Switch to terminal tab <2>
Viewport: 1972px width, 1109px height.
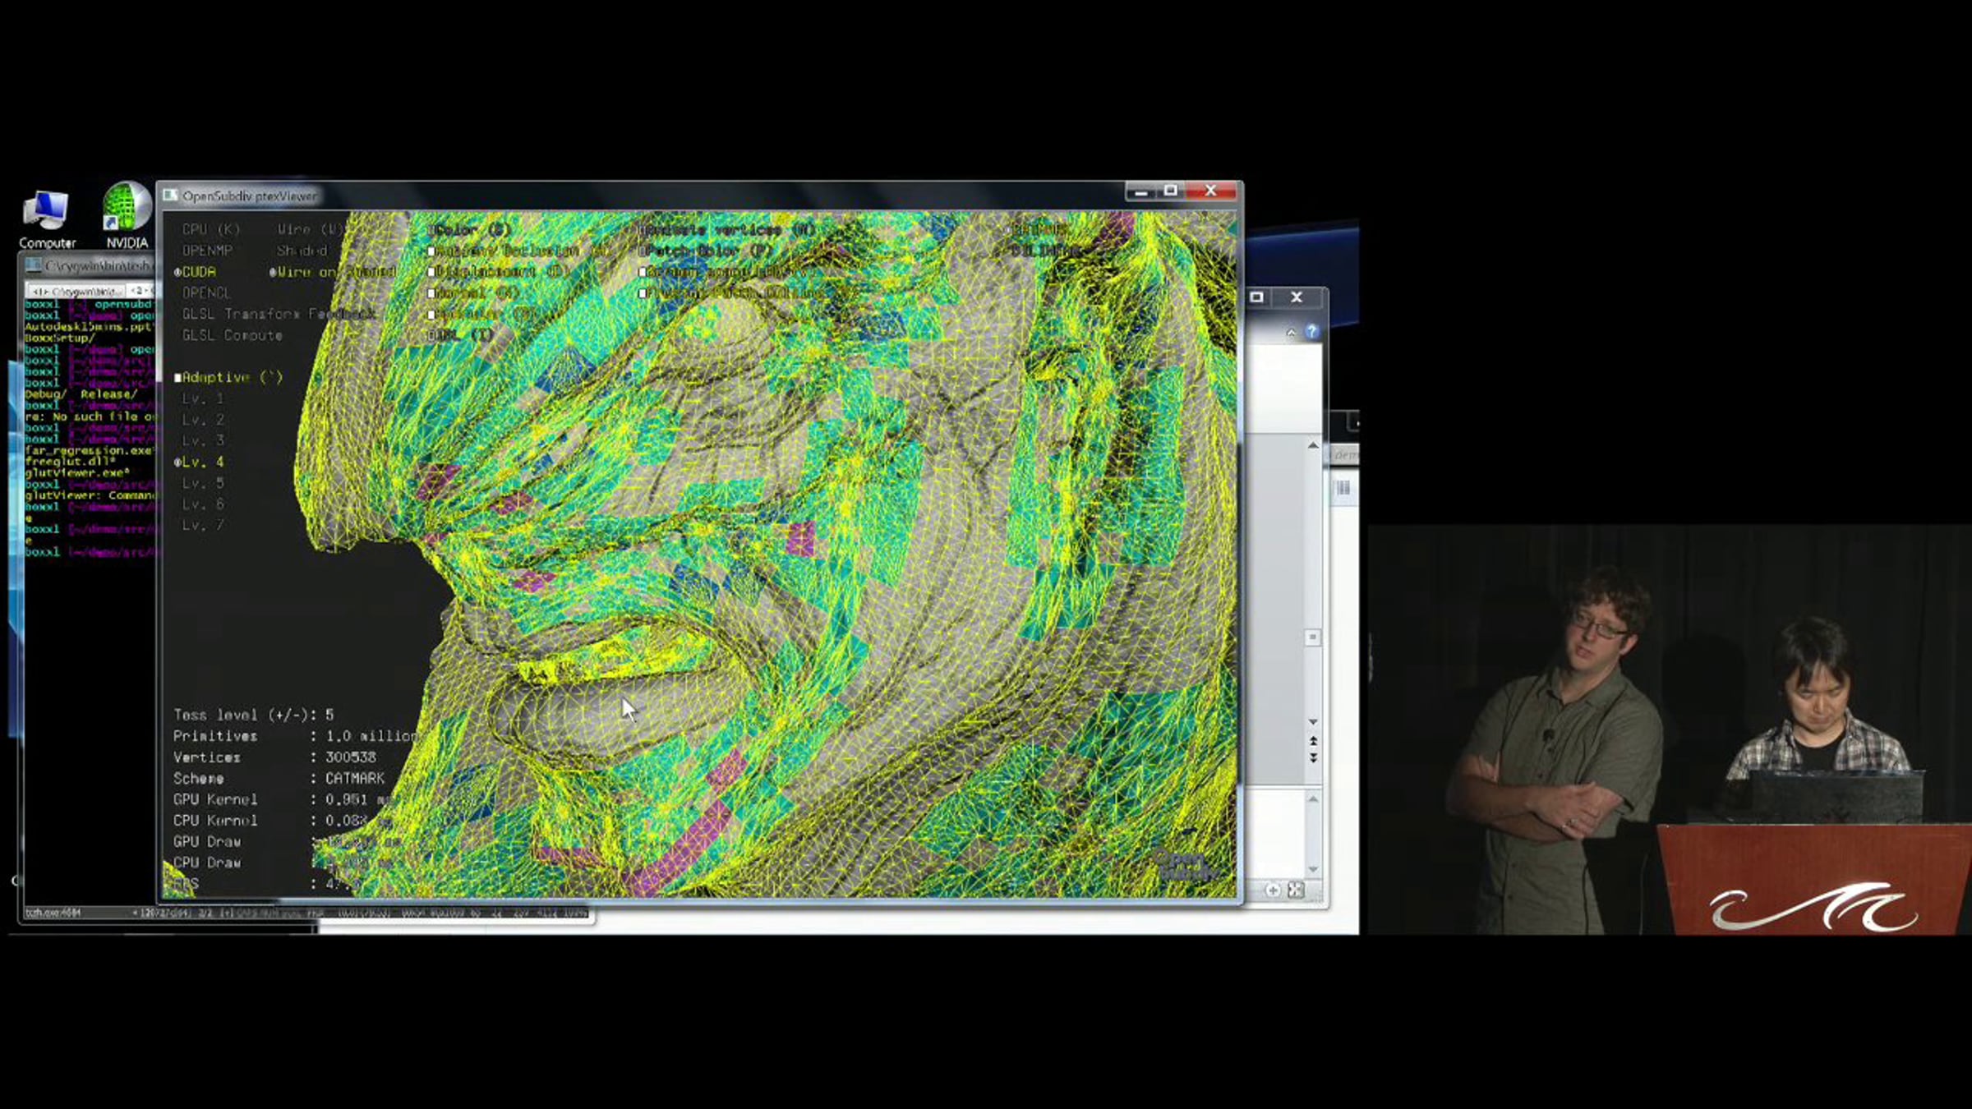point(140,291)
